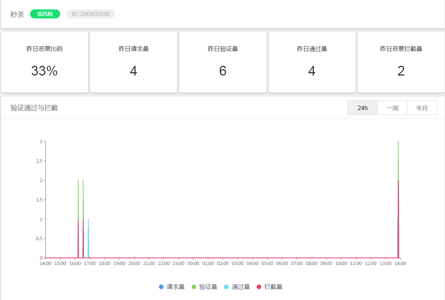Click the cyan 通过量 legend dot
The width and height of the screenshot is (445, 300).
(x=226, y=287)
